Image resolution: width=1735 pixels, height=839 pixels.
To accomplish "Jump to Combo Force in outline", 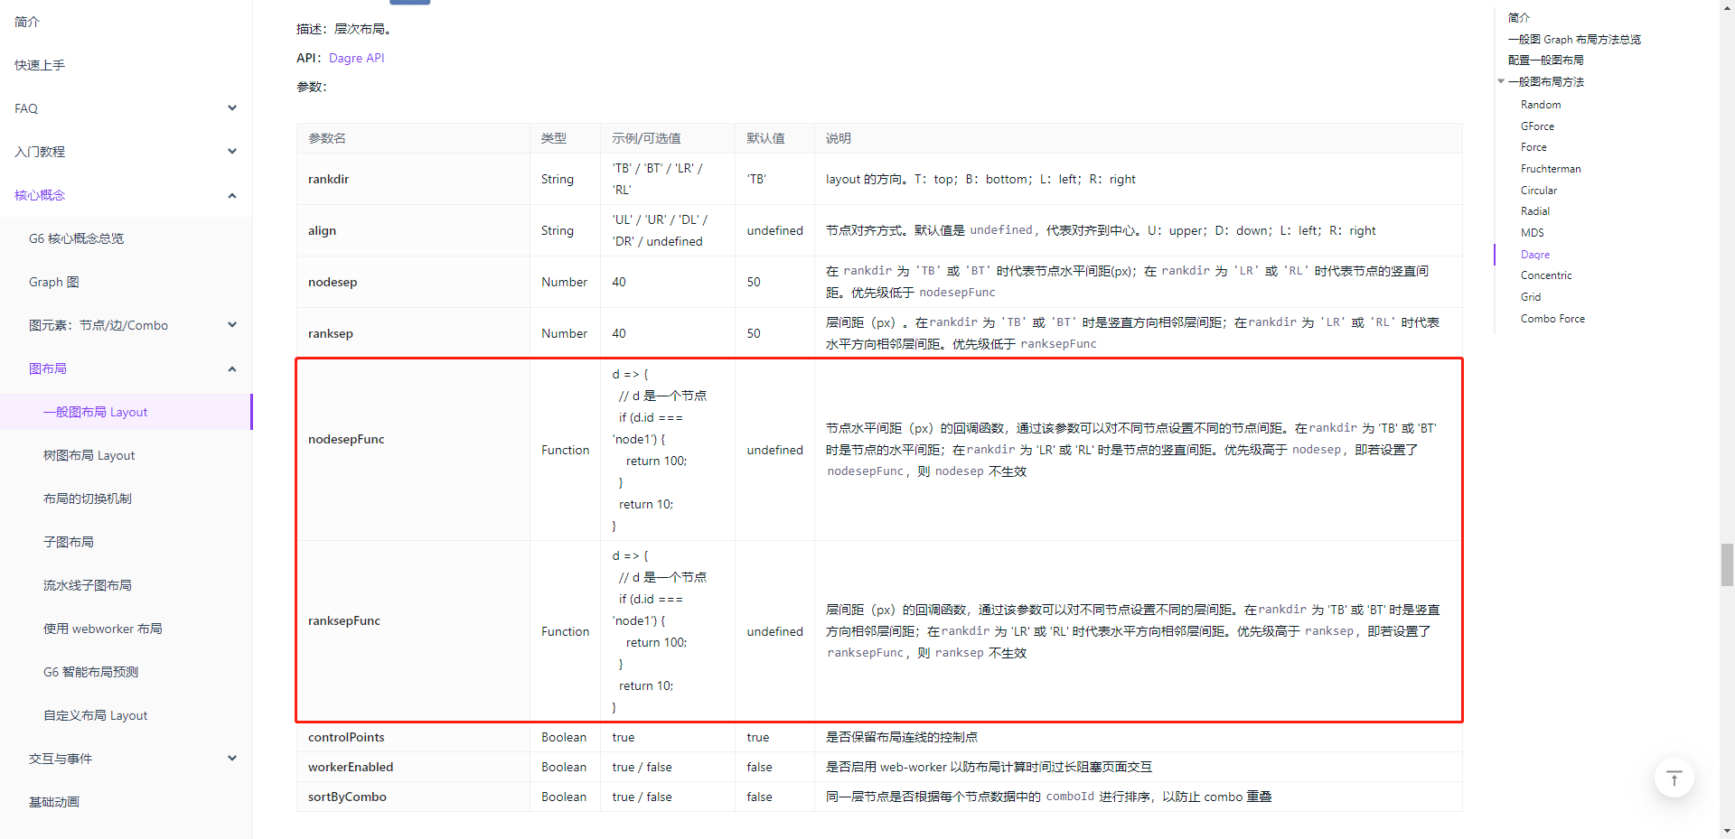I will (1552, 318).
